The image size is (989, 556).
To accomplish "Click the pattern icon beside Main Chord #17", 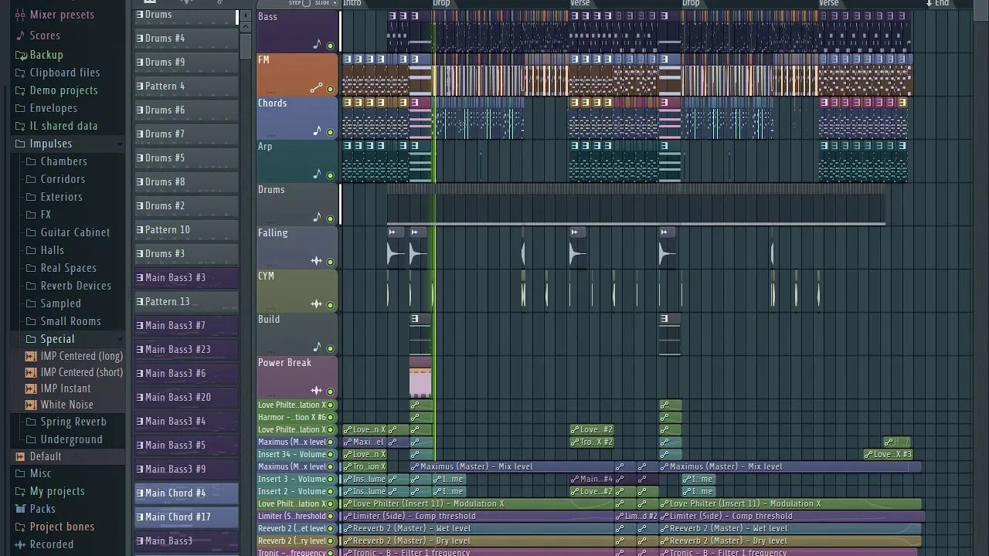I will tap(140, 517).
